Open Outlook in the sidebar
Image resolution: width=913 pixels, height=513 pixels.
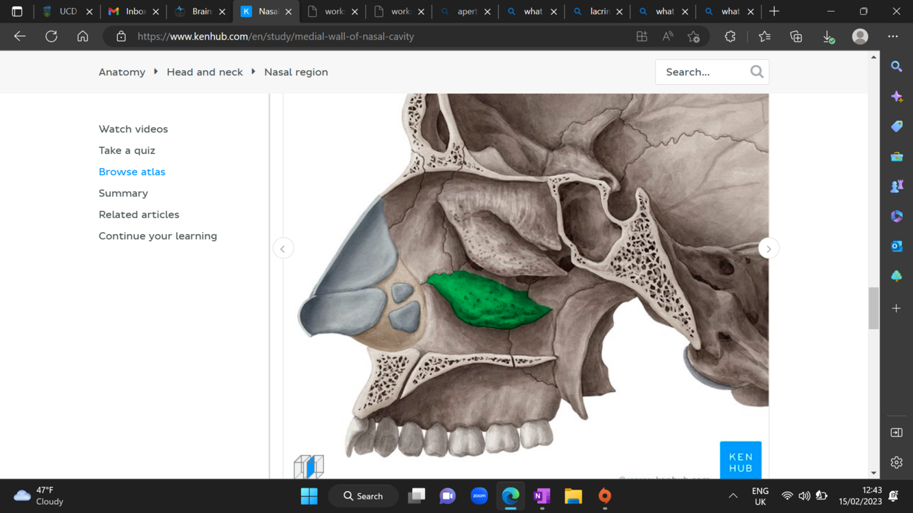[x=897, y=246]
